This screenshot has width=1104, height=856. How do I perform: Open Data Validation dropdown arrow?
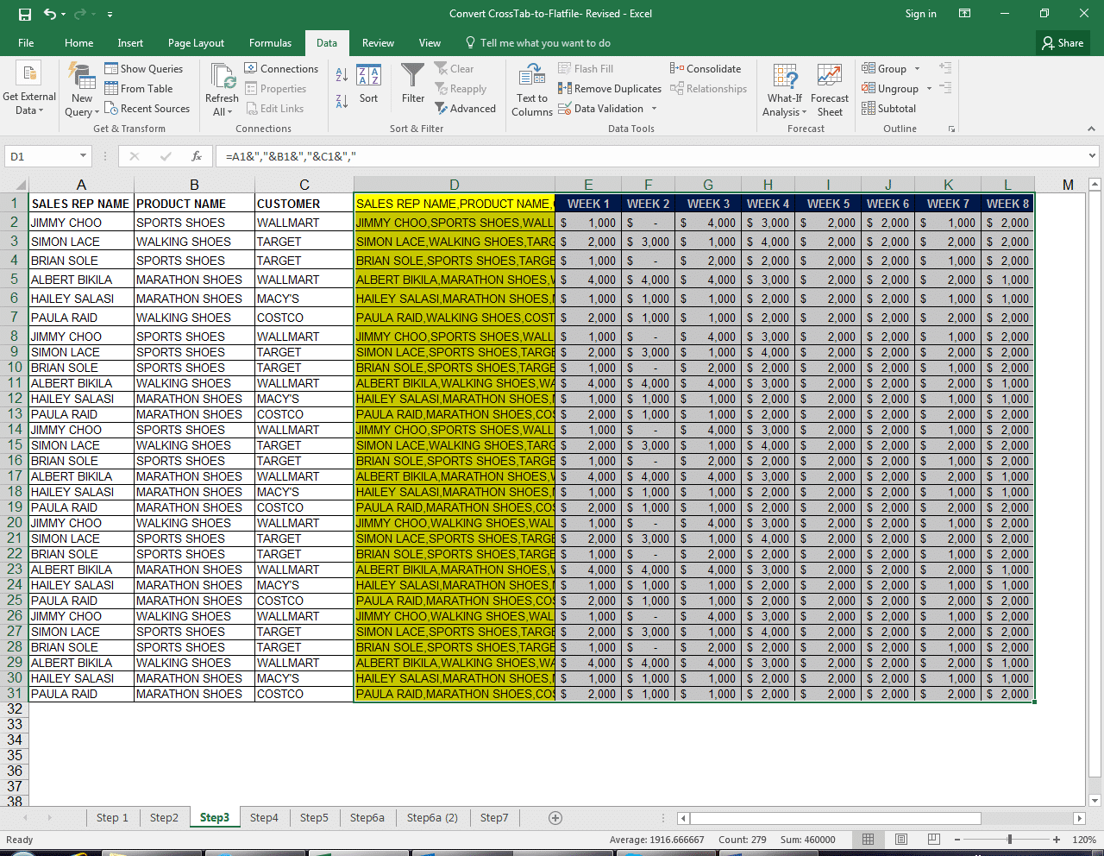(654, 109)
